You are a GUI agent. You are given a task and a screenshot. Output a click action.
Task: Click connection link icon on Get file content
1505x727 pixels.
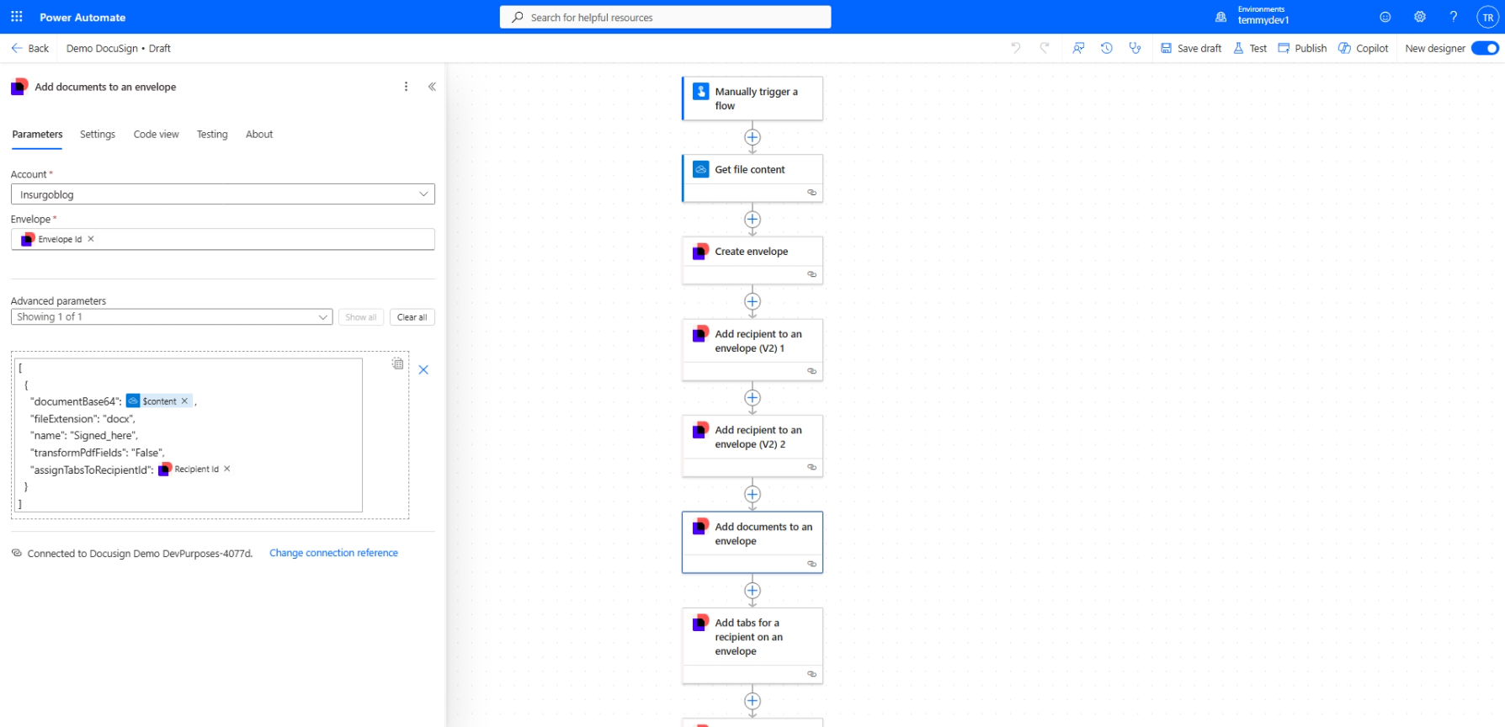click(811, 193)
